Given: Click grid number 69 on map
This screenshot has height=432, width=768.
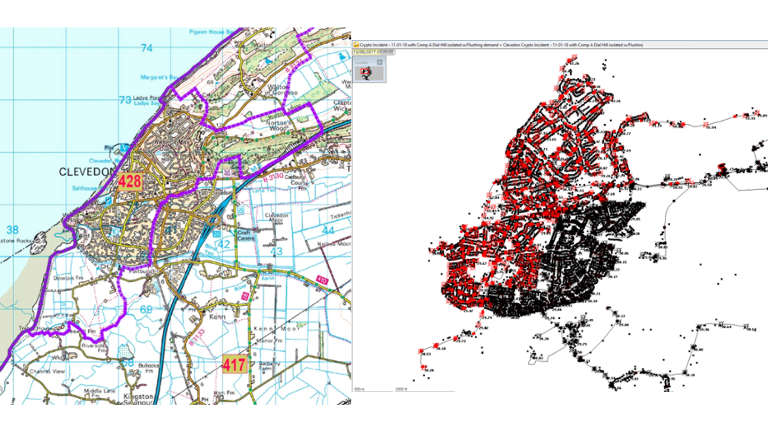Looking at the screenshot, I should pos(146,310).
